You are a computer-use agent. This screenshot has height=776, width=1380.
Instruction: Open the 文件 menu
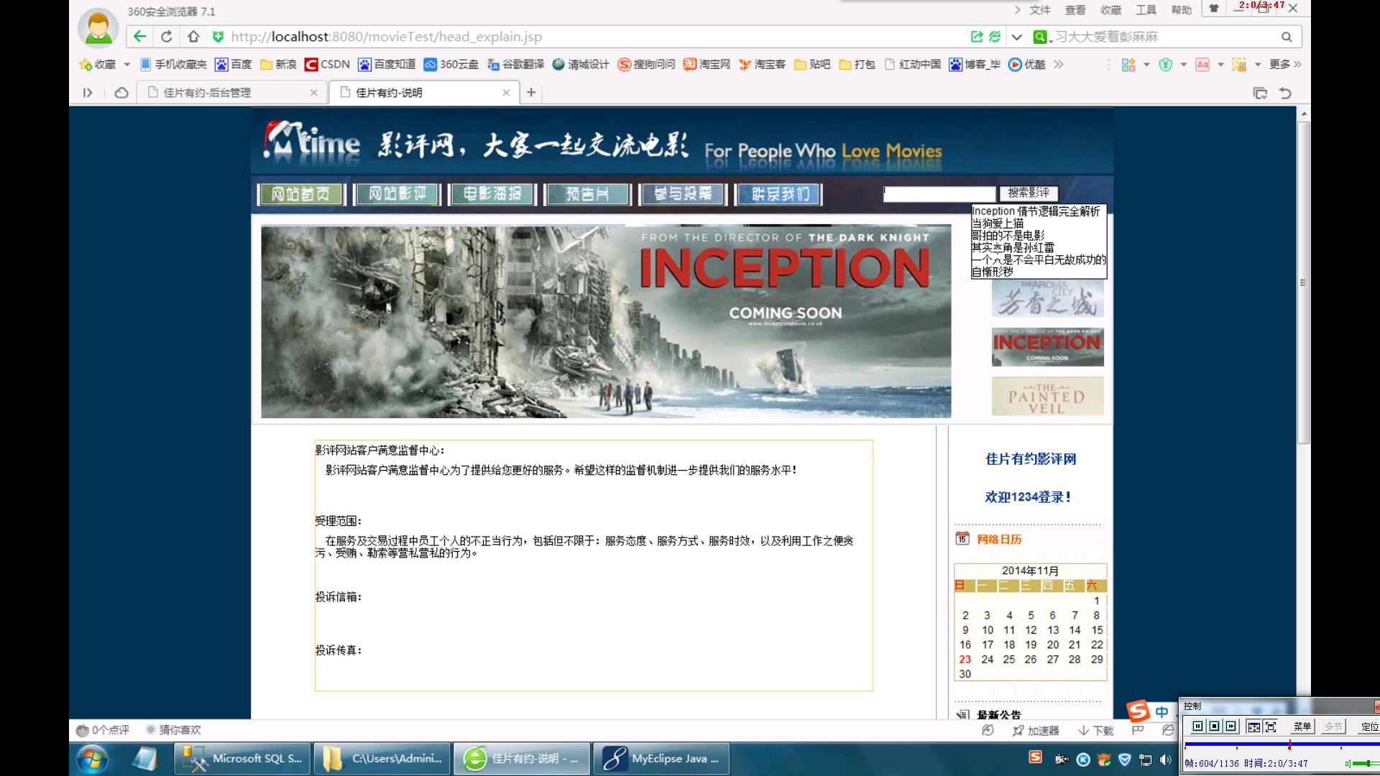tap(1039, 10)
